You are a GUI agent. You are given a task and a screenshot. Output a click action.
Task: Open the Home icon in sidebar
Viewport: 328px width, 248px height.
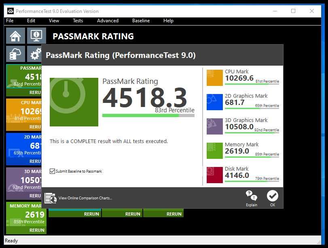click(x=15, y=36)
